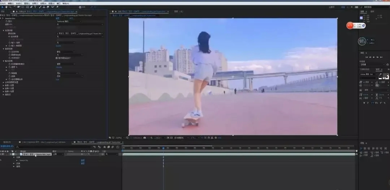Viewport: 390px width, 190px height.
Task: Click the search help field
Action: point(374,7)
